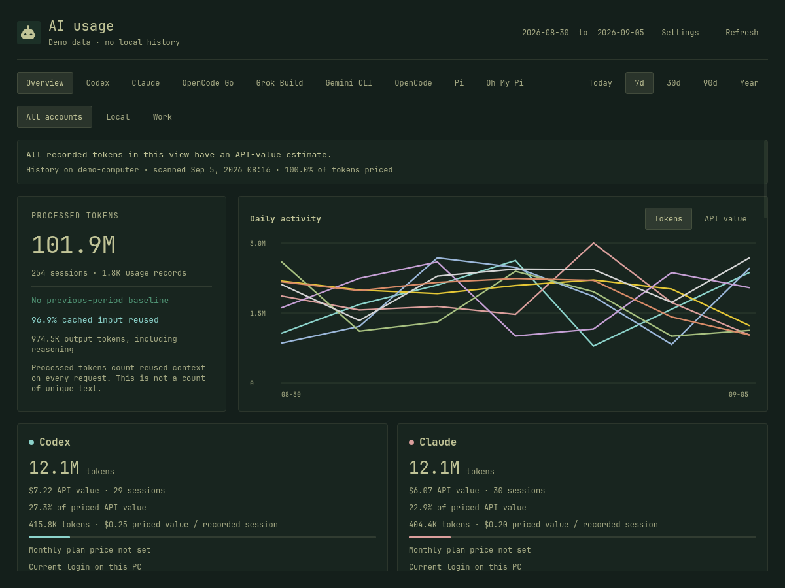Open the Oh My Pi tab

505,83
